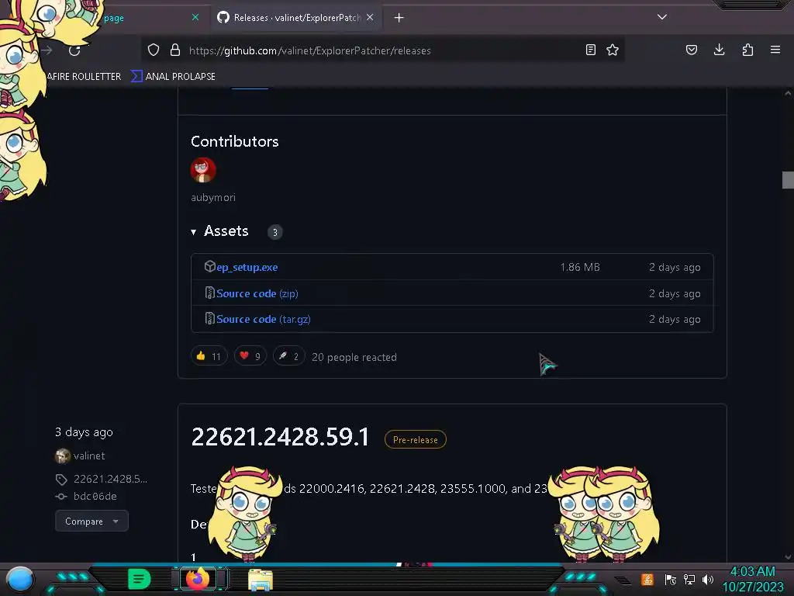Close the first tab labeled page
This screenshot has width=794, height=596.
pos(195,17)
